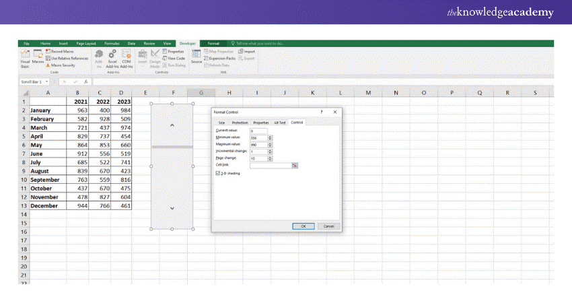Switch to the Properties tab in dialog
The width and height of the screenshot is (572, 303).
pos(260,123)
